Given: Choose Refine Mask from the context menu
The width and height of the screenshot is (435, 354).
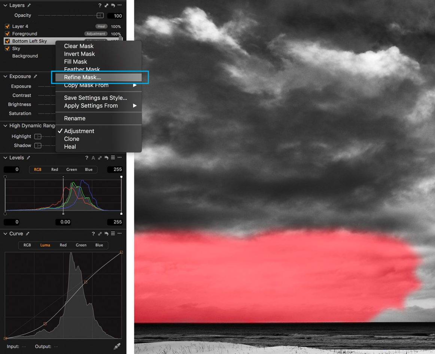Looking at the screenshot, I should click(x=83, y=77).
